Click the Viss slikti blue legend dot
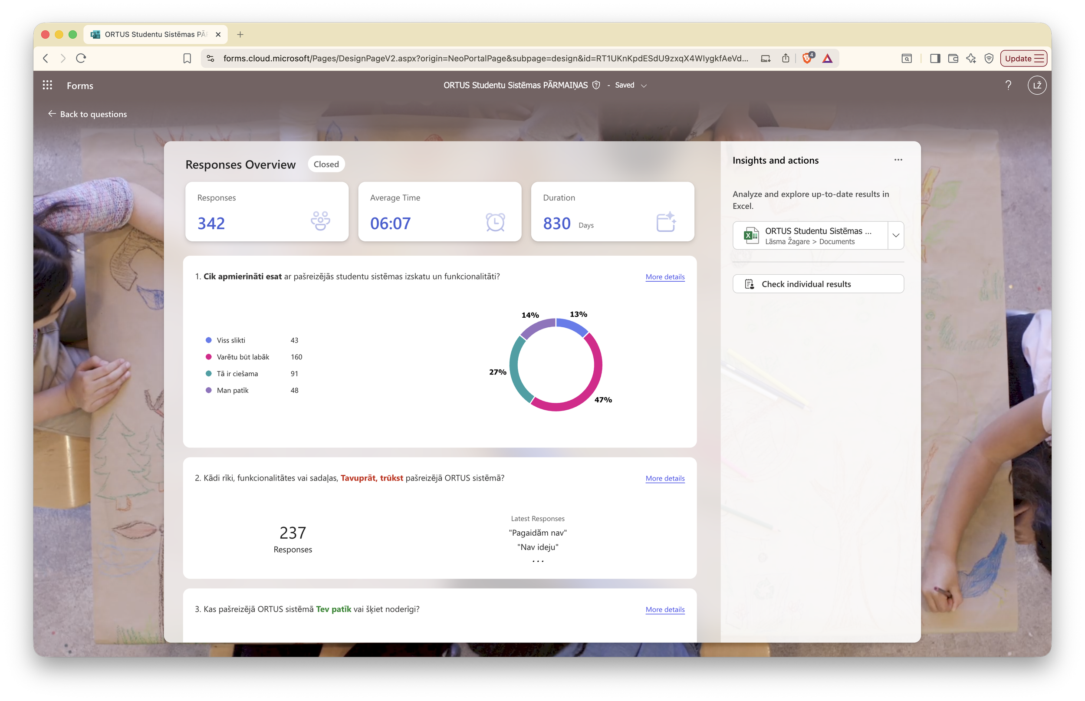This screenshot has width=1085, height=701. (208, 340)
